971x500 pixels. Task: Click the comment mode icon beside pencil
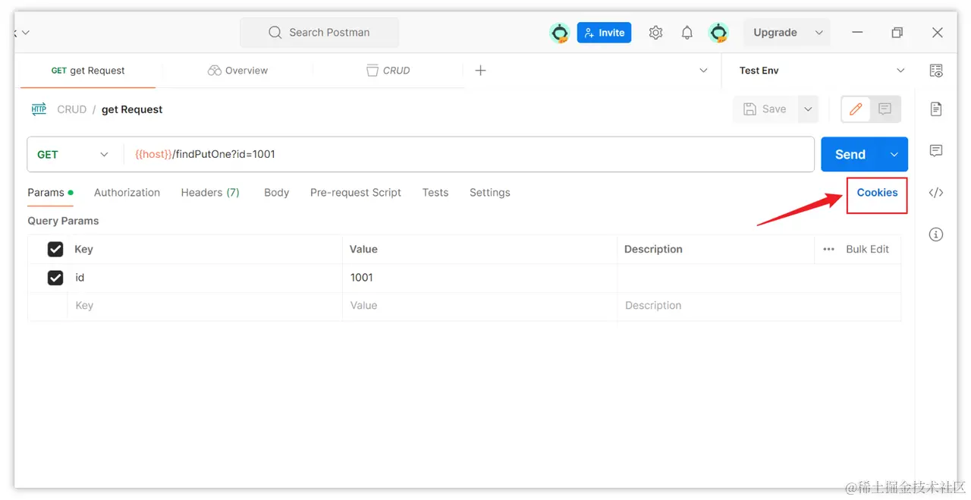[x=885, y=109]
